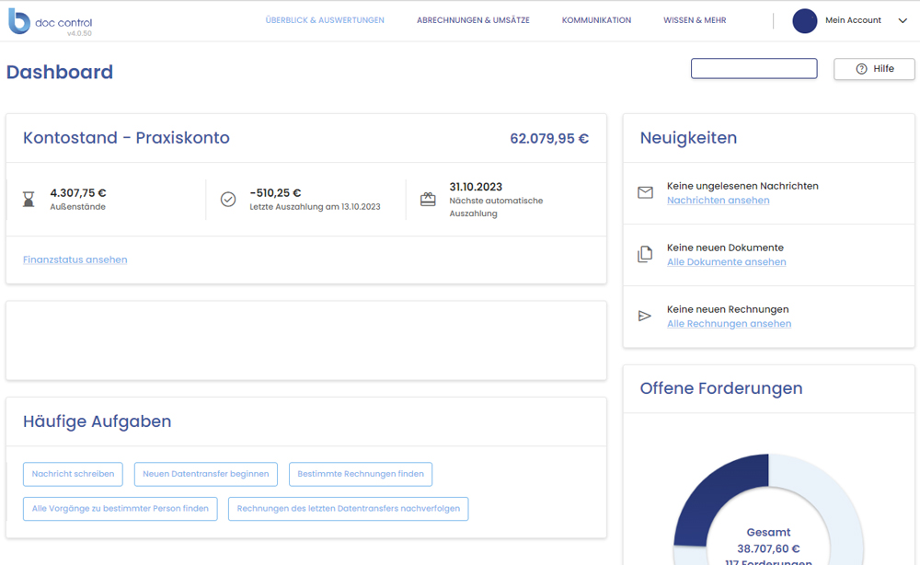Open the Finanzstatus ansehen link
Image resolution: width=920 pixels, height=565 pixels.
(x=75, y=259)
